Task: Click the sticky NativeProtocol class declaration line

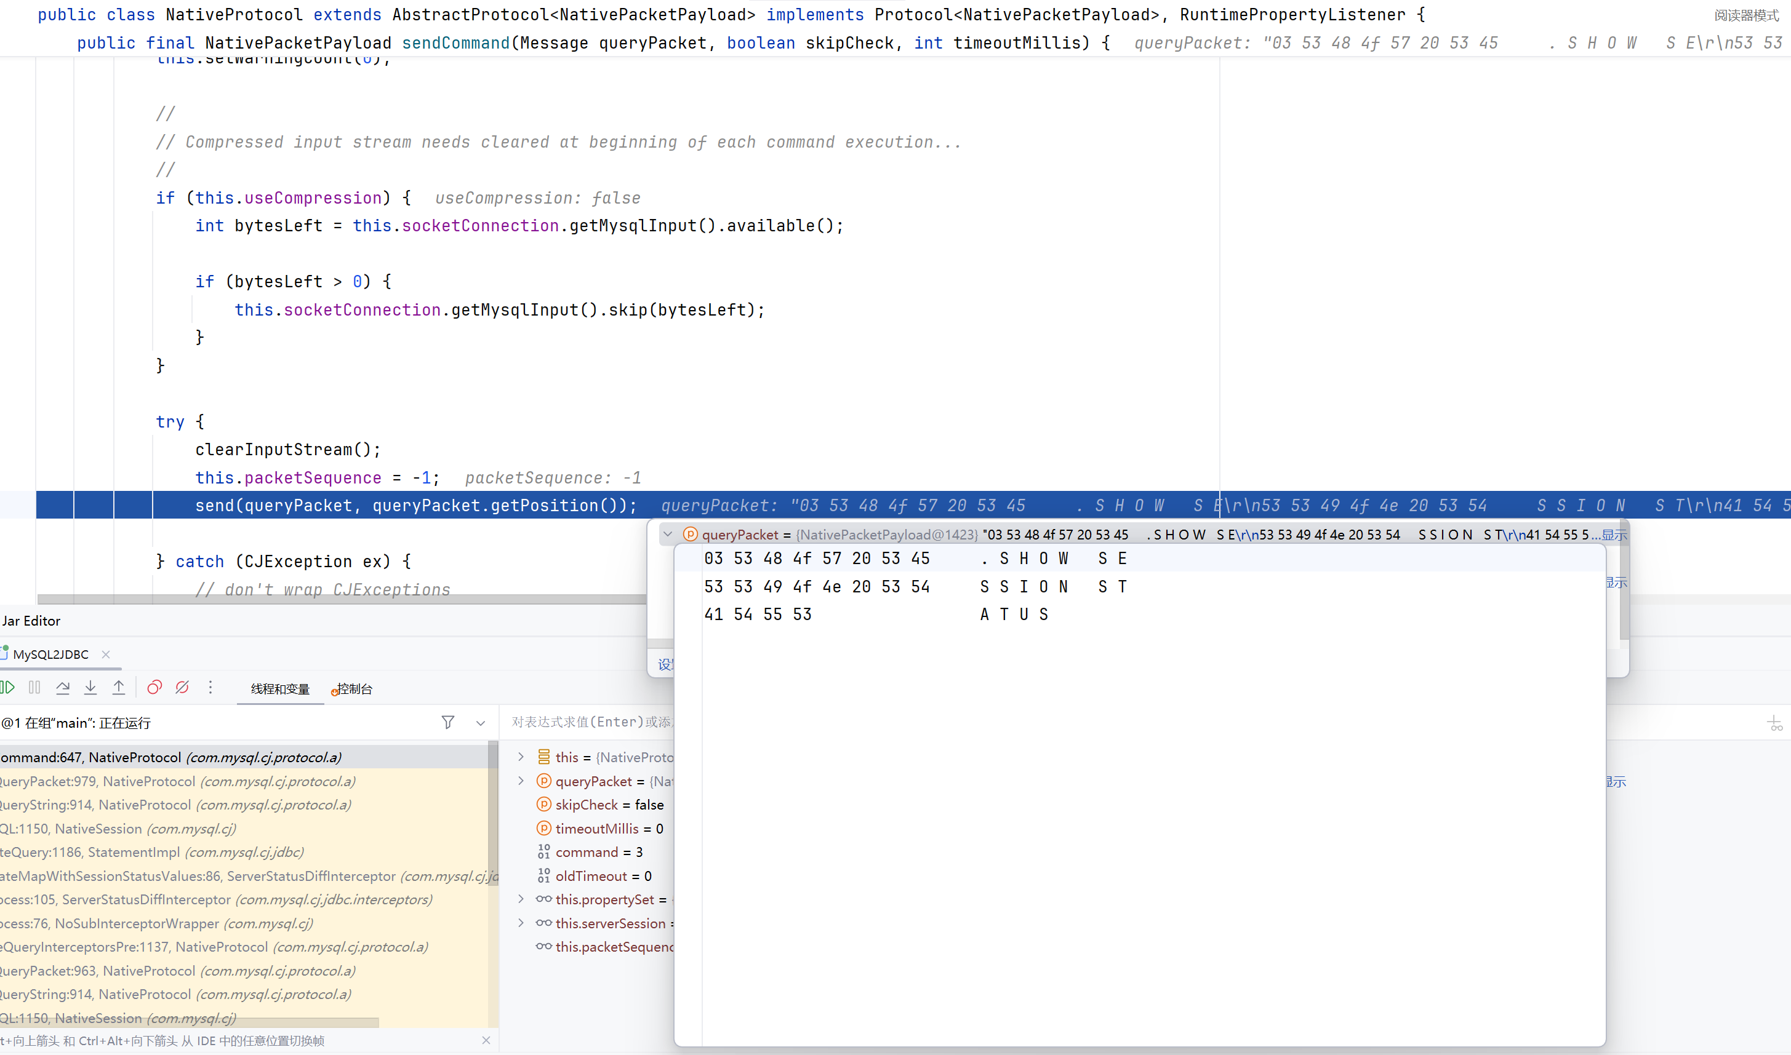Action: pyautogui.click(x=731, y=14)
